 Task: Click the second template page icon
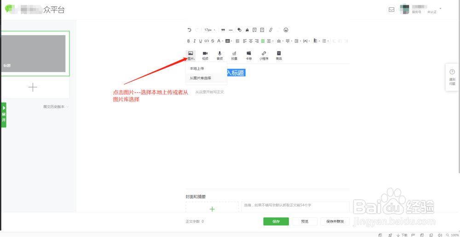[262, 30]
